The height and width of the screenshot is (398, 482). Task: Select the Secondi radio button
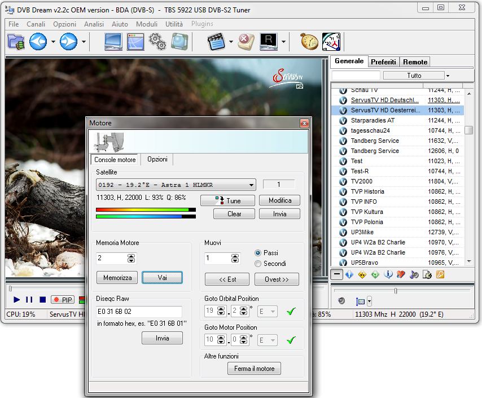258,264
